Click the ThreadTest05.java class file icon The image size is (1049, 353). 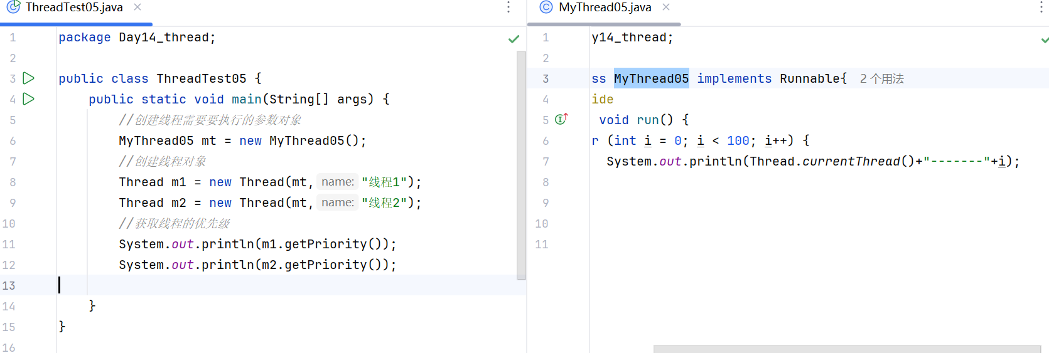13,7
